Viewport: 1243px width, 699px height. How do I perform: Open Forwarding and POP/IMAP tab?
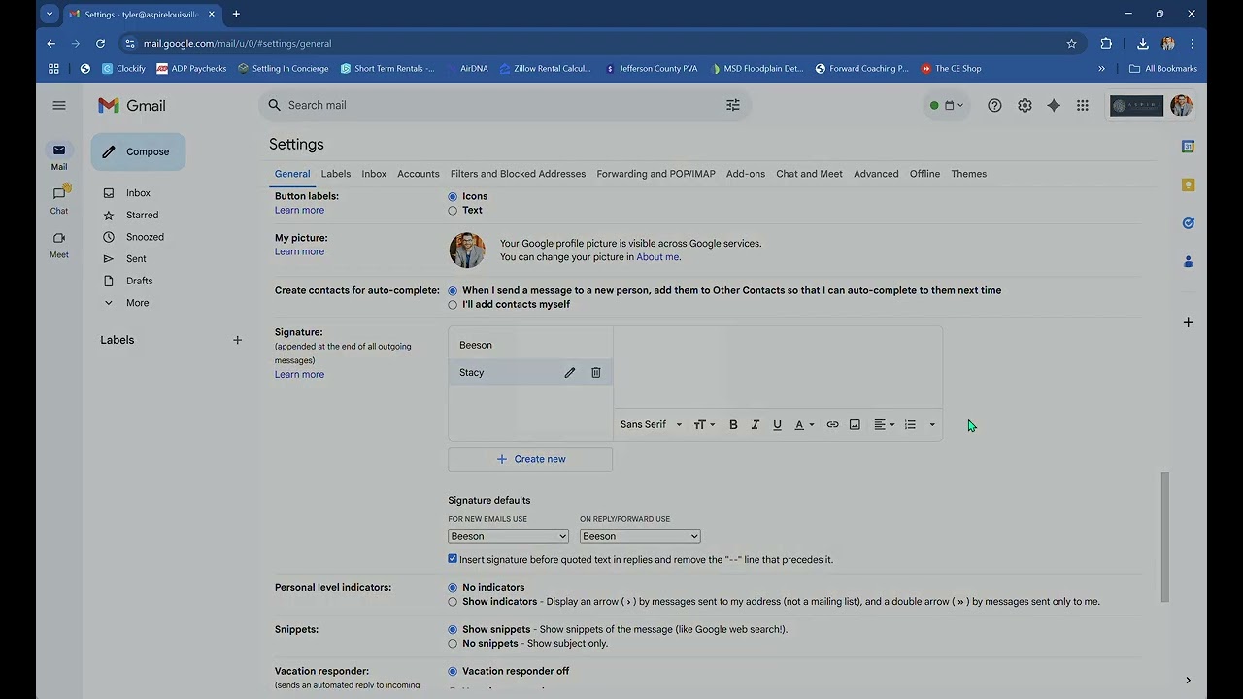[x=655, y=174]
